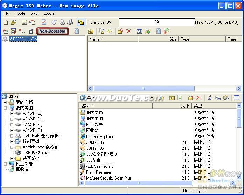Click the Save boot image icon
Image resolution: width=244 pixels, height=195 pixels.
(x=13, y=31)
